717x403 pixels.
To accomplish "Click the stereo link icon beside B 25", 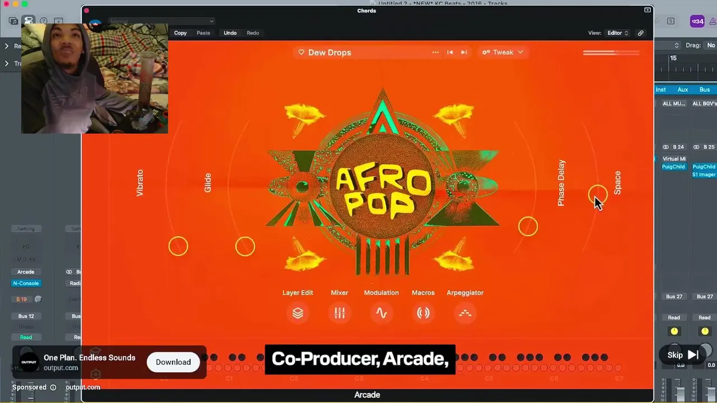I will coord(696,147).
